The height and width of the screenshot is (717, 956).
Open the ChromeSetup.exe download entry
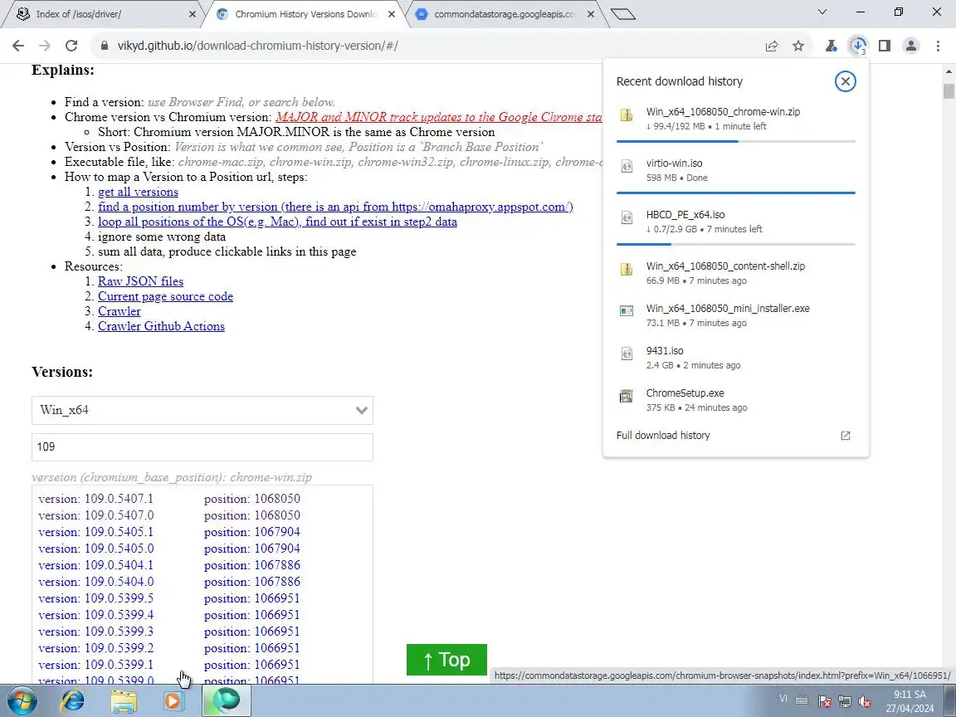tap(735, 400)
